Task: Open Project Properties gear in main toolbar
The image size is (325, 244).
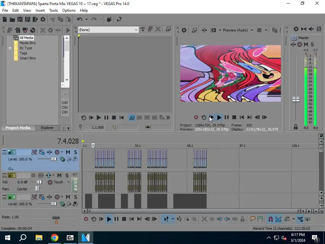Action: 43,19
